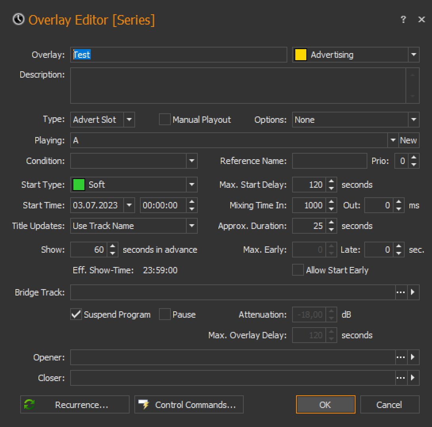
Task: Browse for Bridge Track with ellipsis button
Action: pos(401,292)
